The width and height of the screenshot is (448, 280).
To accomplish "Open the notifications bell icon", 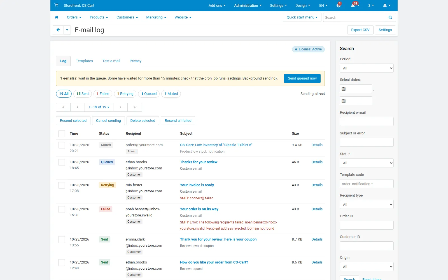I will pos(353,5).
